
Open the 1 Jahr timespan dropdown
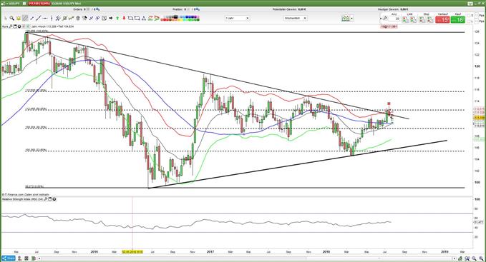point(238,19)
